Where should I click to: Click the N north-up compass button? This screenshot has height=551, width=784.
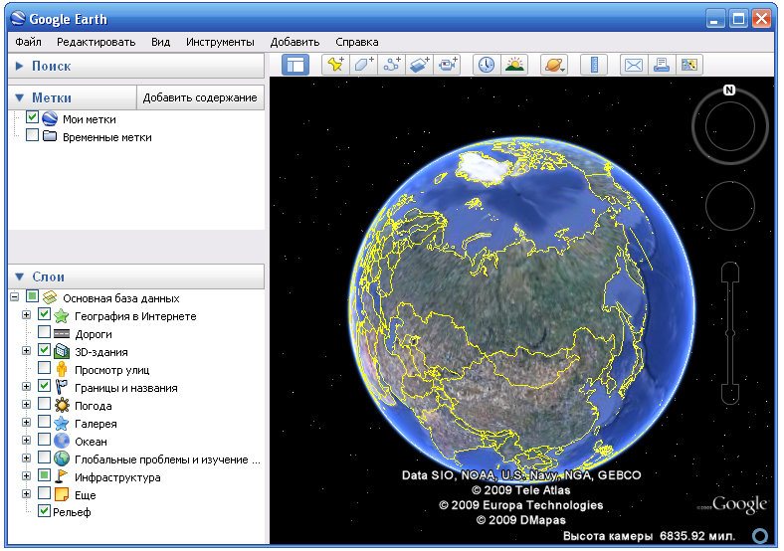(x=729, y=90)
